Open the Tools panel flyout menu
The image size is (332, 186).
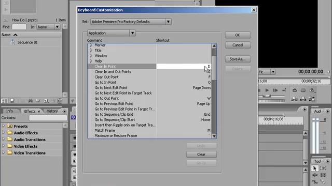tap(327, 161)
